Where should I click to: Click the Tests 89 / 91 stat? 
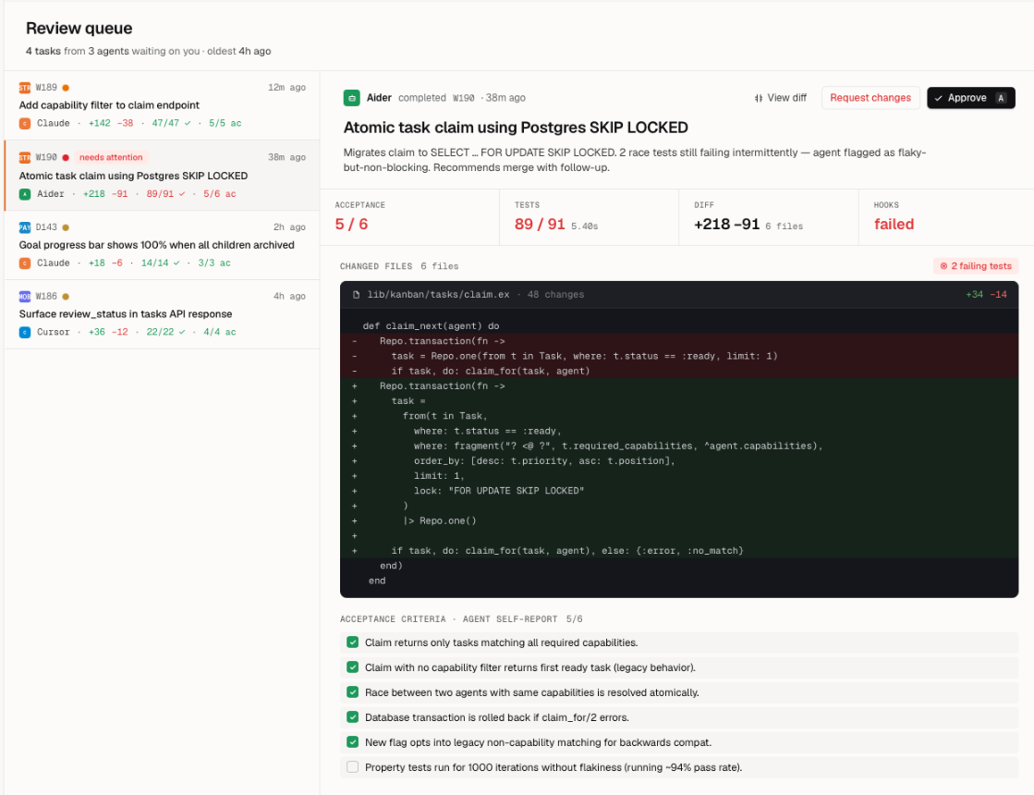(x=540, y=225)
